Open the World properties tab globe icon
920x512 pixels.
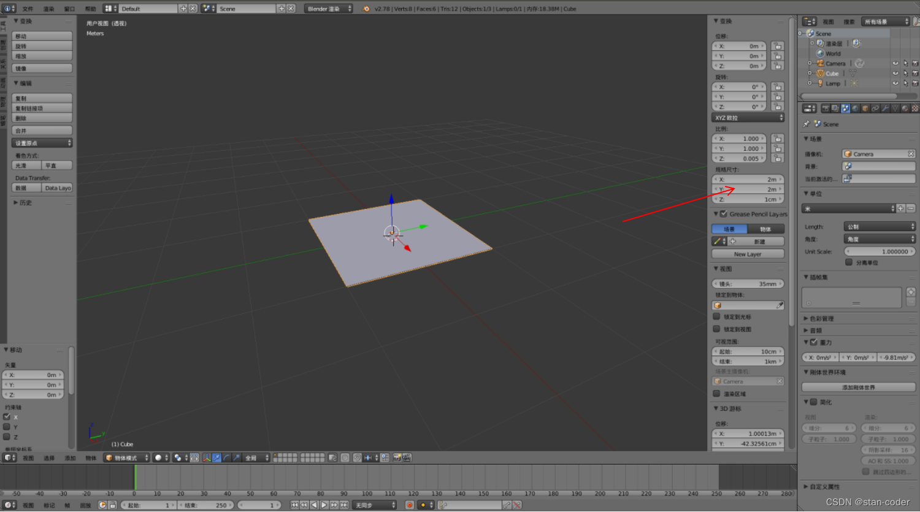[856, 108]
